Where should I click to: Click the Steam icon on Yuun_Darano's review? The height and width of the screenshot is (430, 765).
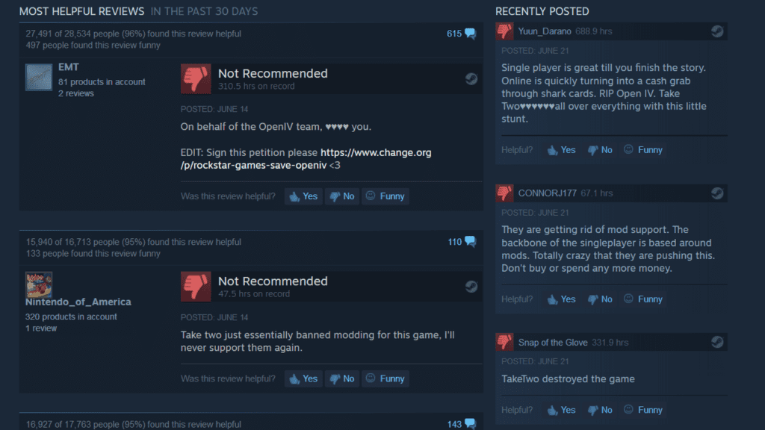[x=716, y=31]
